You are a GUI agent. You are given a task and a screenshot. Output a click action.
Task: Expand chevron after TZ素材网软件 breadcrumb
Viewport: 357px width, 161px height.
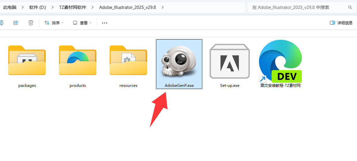pos(93,7)
